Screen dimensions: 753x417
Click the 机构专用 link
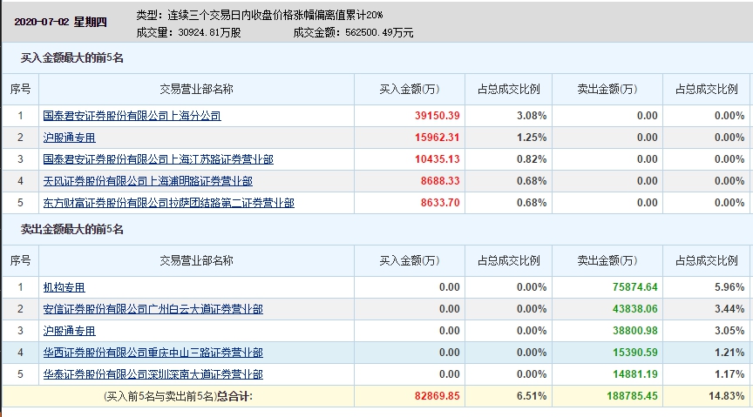click(64, 287)
